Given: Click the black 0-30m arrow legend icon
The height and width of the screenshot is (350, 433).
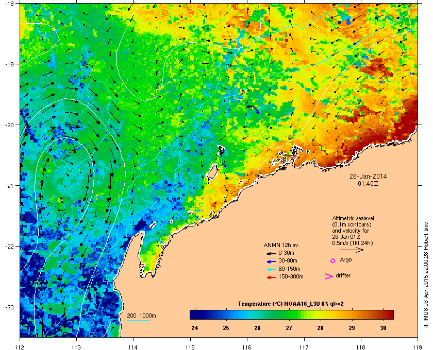Looking at the screenshot, I should coord(271,253).
